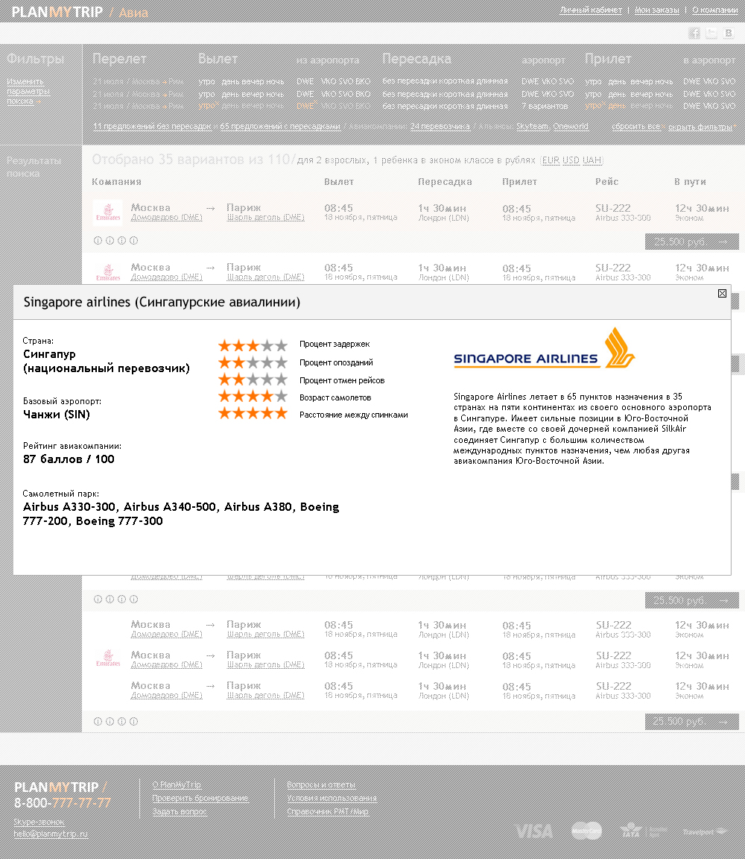The image size is (745, 859).
Task: Start a Skype-звонок from footer
Action: (x=39, y=822)
